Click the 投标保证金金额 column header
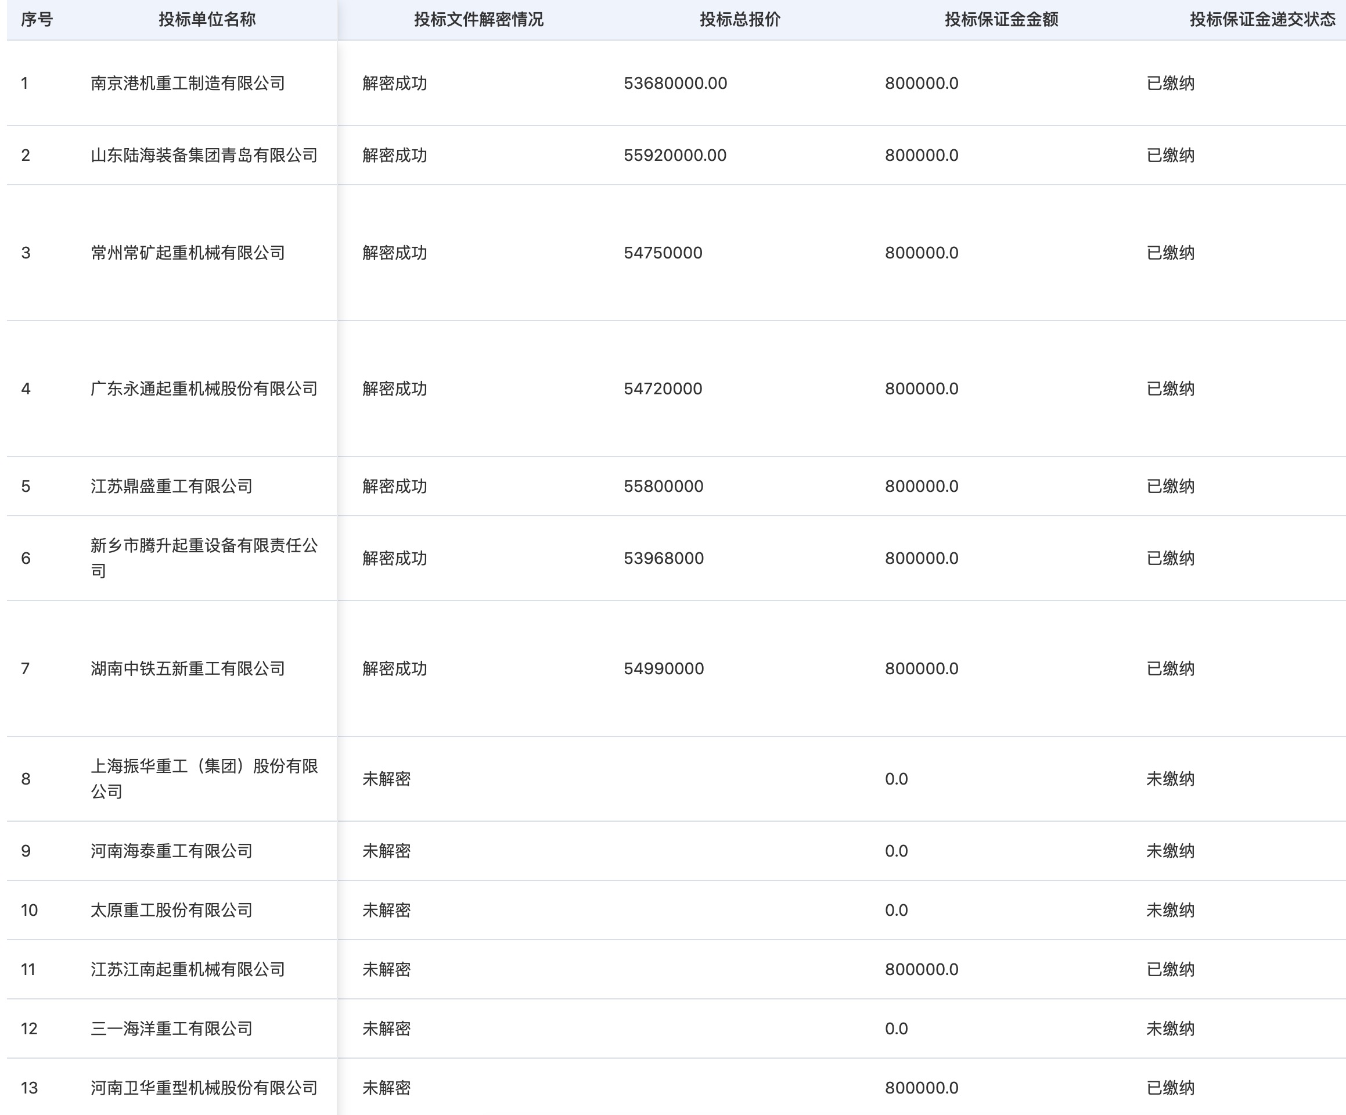Image resolution: width=1346 pixels, height=1115 pixels. (1001, 19)
